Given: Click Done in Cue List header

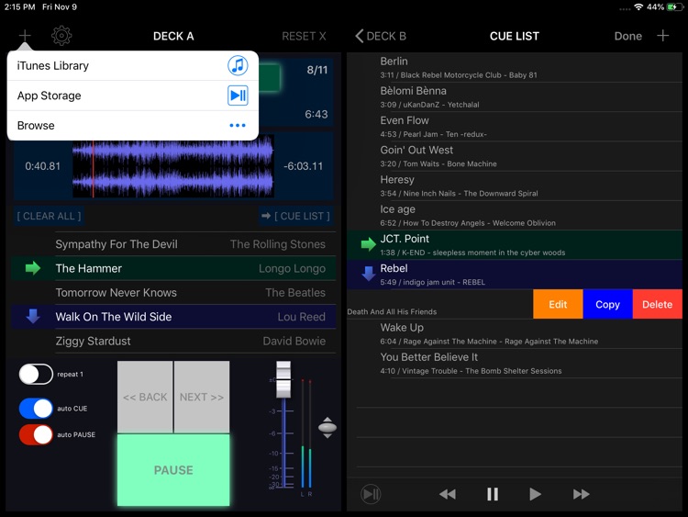Looking at the screenshot, I should pyautogui.click(x=627, y=36).
